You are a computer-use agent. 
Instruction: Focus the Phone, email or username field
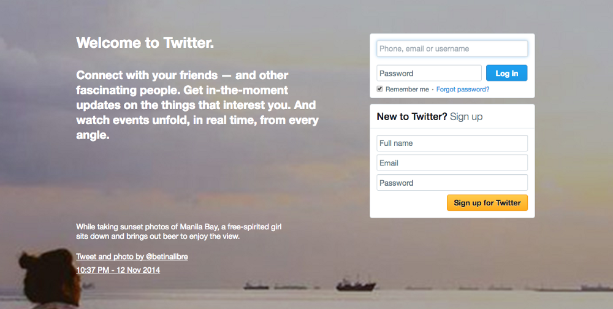[452, 49]
